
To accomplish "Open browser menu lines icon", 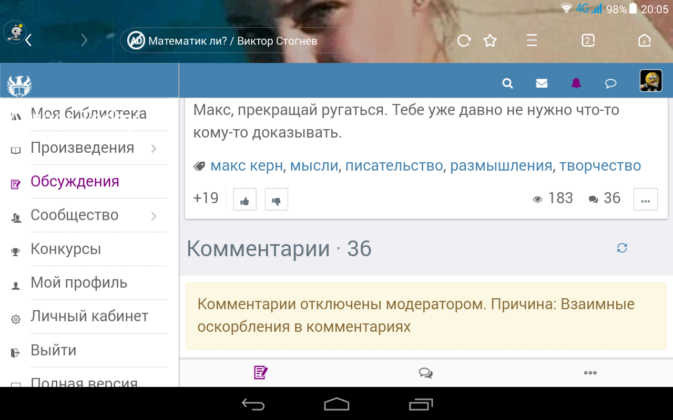I will tap(532, 40).
